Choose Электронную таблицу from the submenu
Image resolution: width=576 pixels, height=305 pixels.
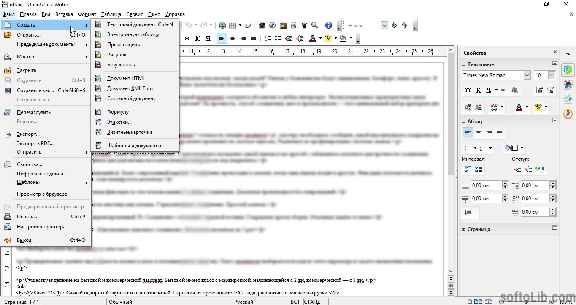tap(135, 34)
